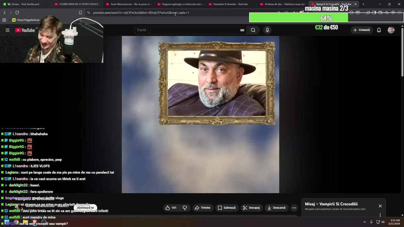Click the YouTube search magnifier button
The image size is (404, 227).
pyautogui.click(x=253, y=30)
